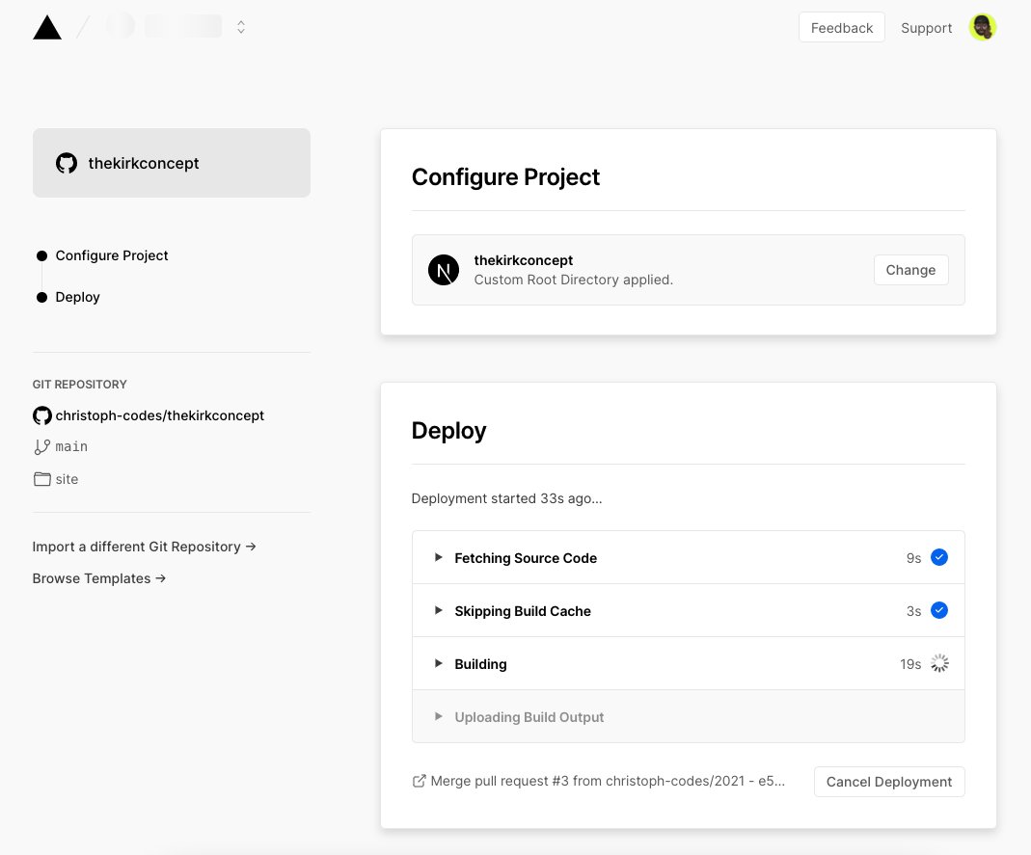Click the 19s building duration
1031x855 pixels.
[910, 664]
